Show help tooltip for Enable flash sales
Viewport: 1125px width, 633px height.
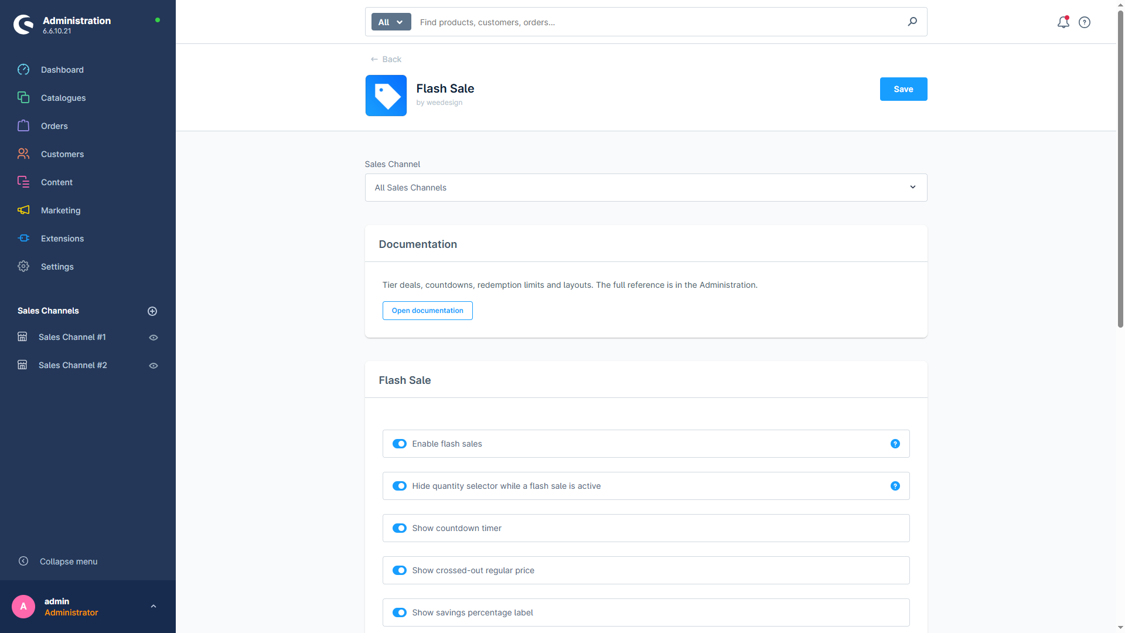[895, 444]
